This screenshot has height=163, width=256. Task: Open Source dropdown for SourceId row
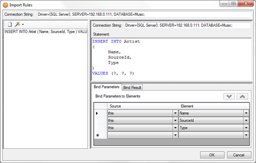click(x=175, y=120)
